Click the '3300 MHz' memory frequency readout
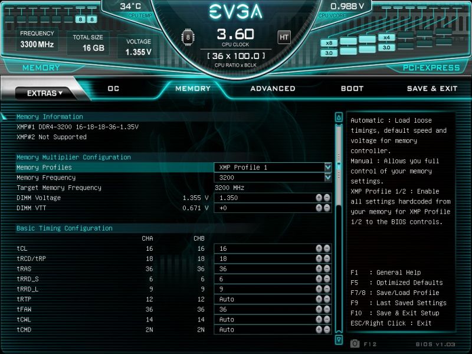The width and height of the screenshot is (472, 354). click(x=37, y=45)
